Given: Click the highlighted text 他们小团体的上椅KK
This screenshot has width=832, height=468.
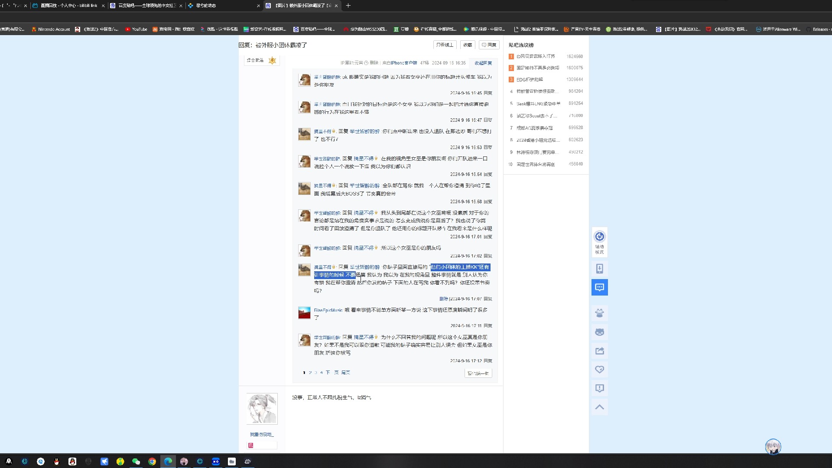Looking at the screenshot, I should 454,267.
